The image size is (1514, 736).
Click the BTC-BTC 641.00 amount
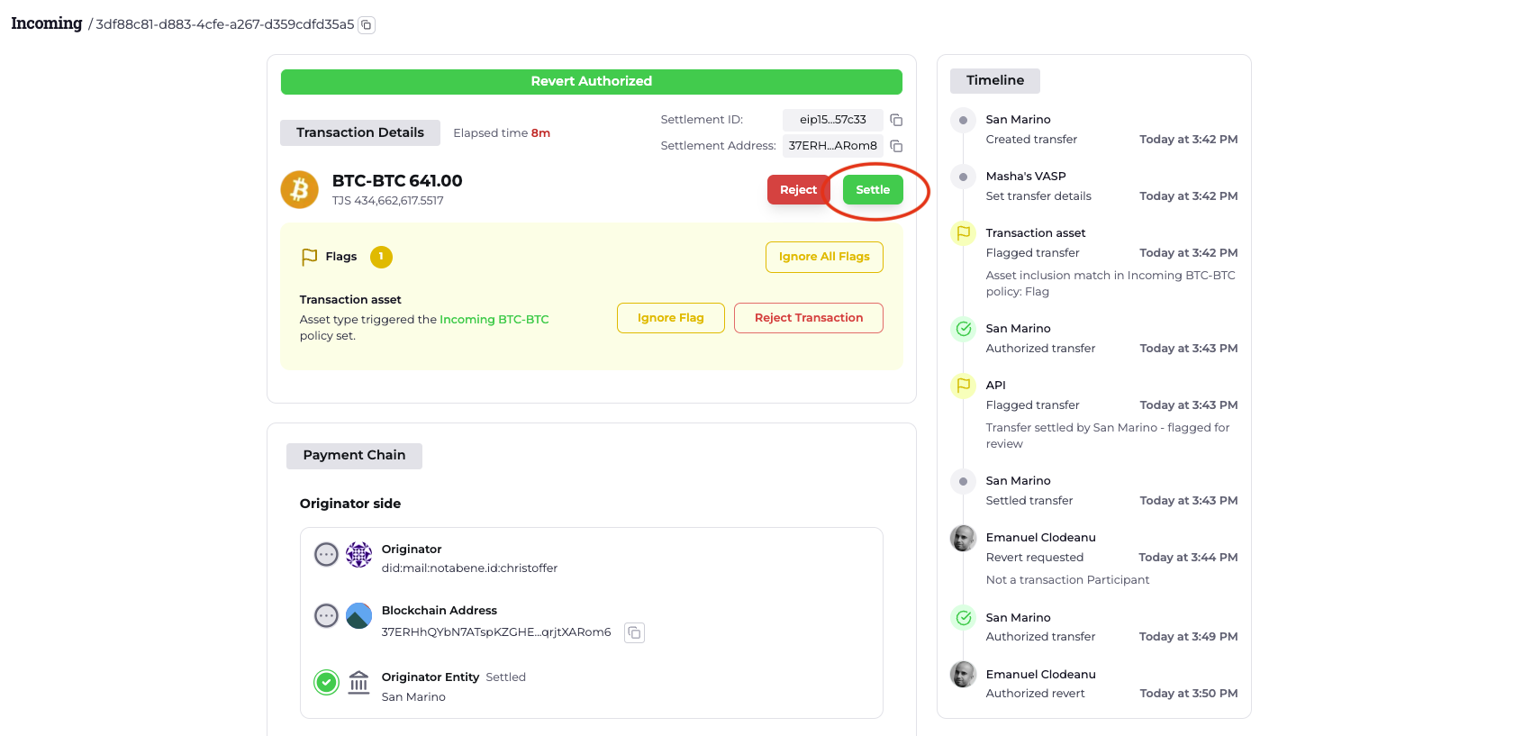397,181
